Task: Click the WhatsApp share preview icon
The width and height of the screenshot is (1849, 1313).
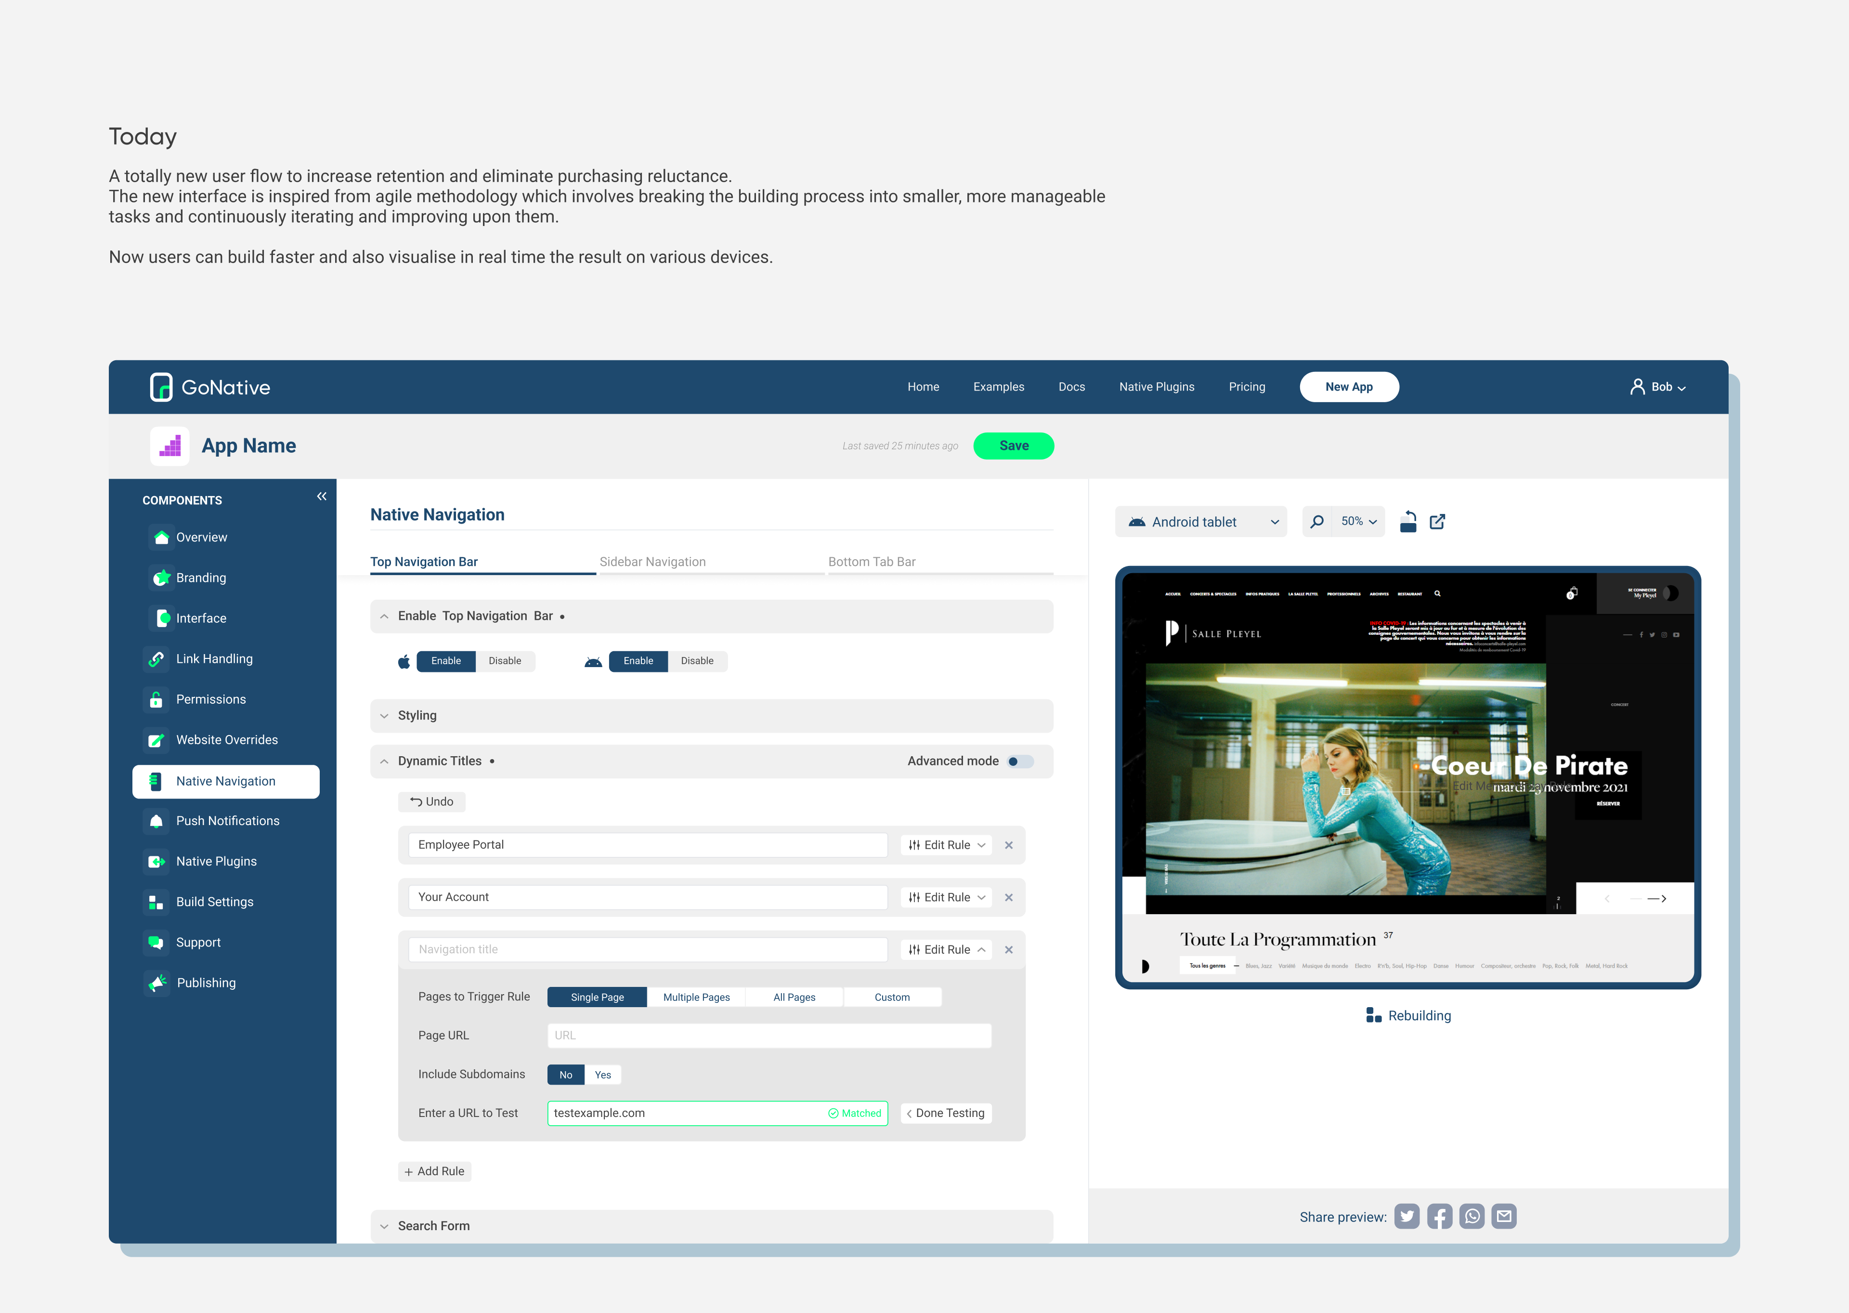Action: tap(1471, 1216)
